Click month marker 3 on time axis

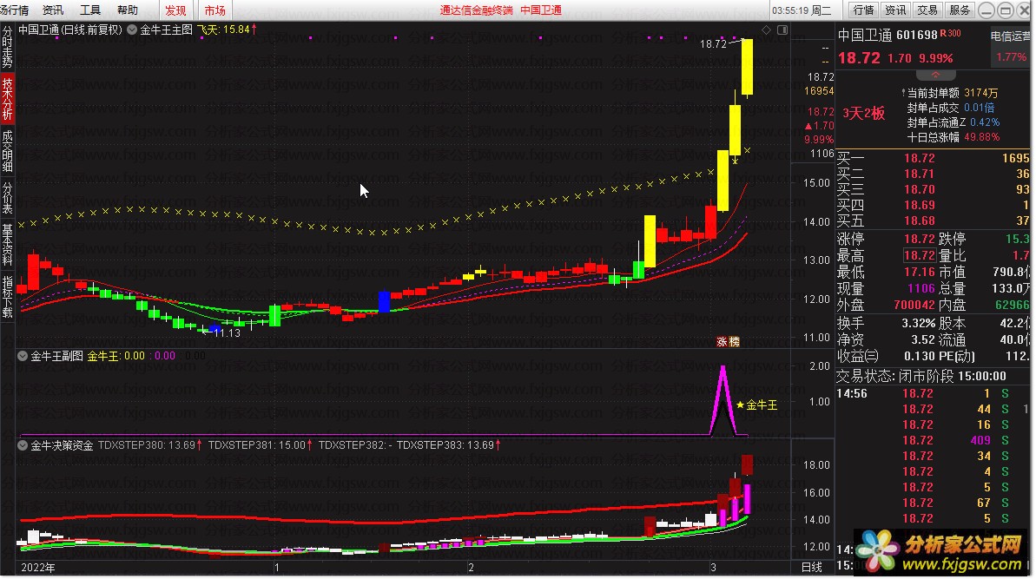click(714, 568)
